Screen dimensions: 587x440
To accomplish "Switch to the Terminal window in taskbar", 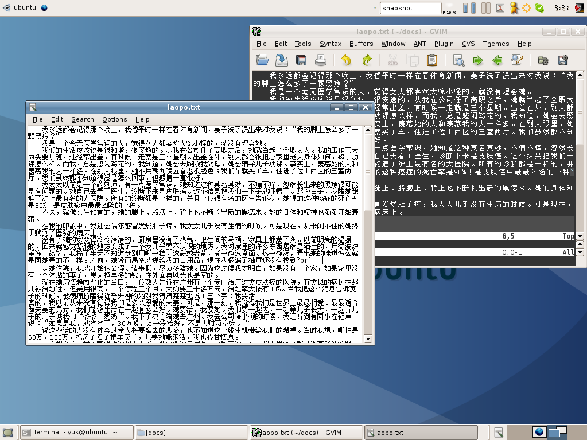I will click(76, 433).
